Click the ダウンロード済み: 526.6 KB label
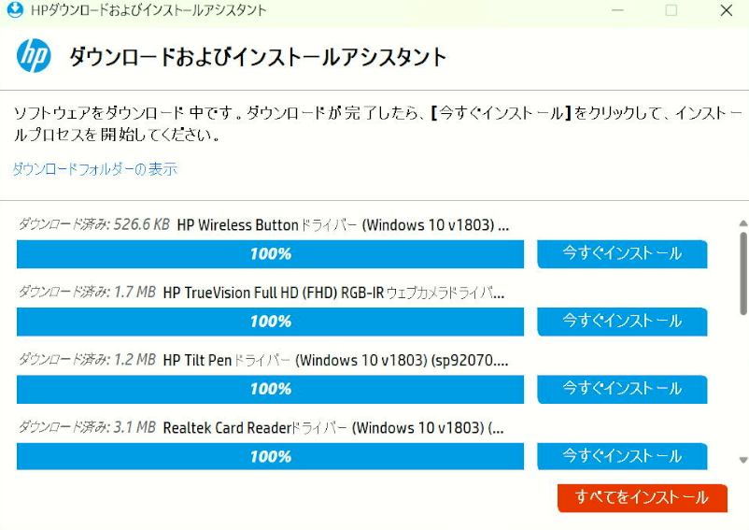Viewport: 749px width, 530px height. [x=94, y=224]
